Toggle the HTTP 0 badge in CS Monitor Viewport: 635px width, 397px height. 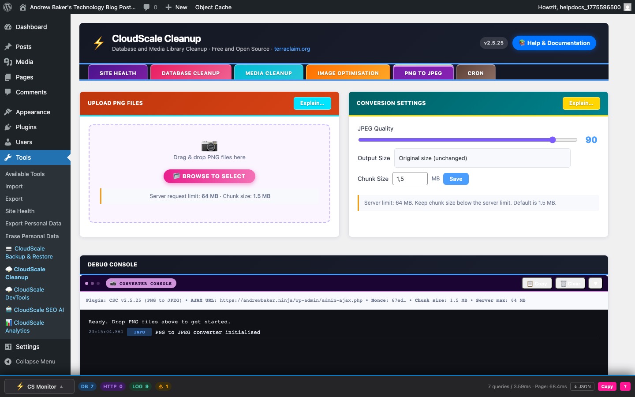point(113,386)
